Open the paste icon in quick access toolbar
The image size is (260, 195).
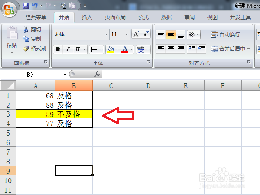coord(72,6)
